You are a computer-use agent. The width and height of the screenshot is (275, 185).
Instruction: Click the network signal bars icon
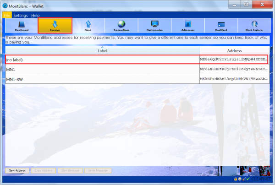point(244,179)
